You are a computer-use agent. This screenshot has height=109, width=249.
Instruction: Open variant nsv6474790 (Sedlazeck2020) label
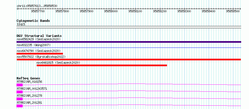[39, 51]
